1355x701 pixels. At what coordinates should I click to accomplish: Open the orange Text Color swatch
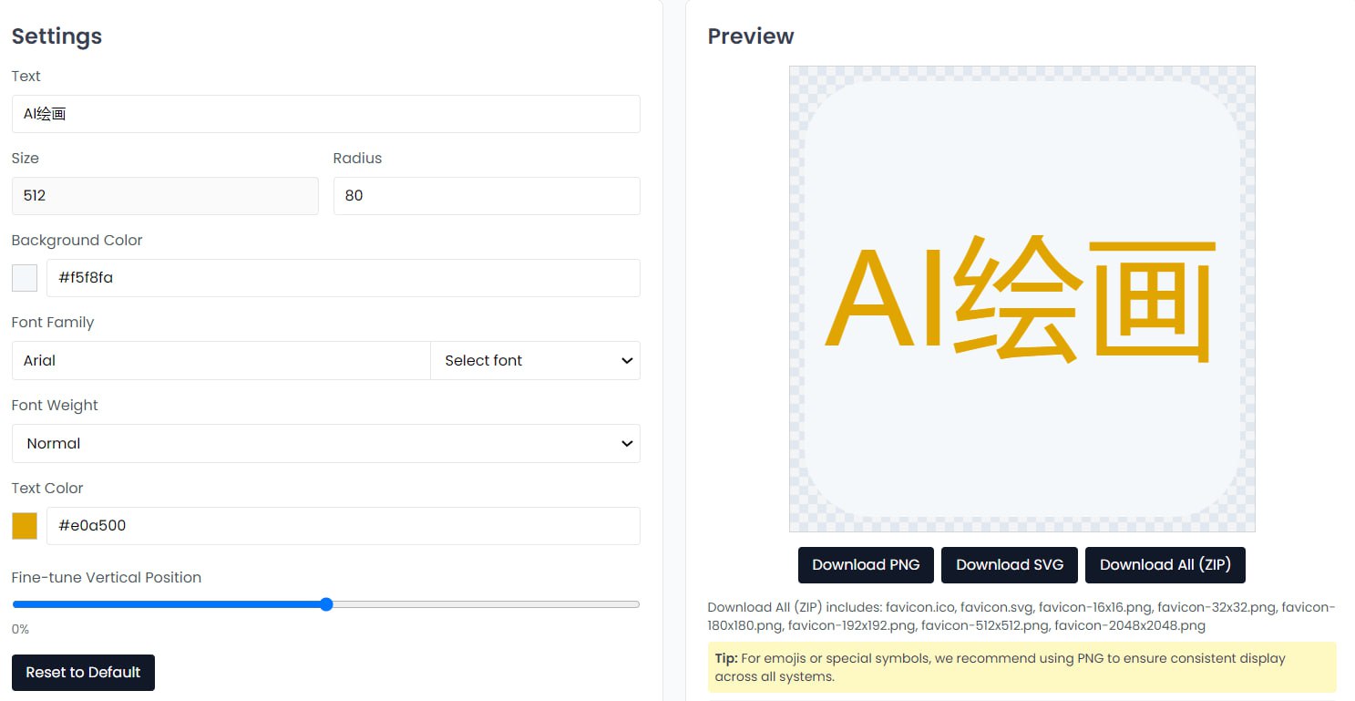pos(25,526)
